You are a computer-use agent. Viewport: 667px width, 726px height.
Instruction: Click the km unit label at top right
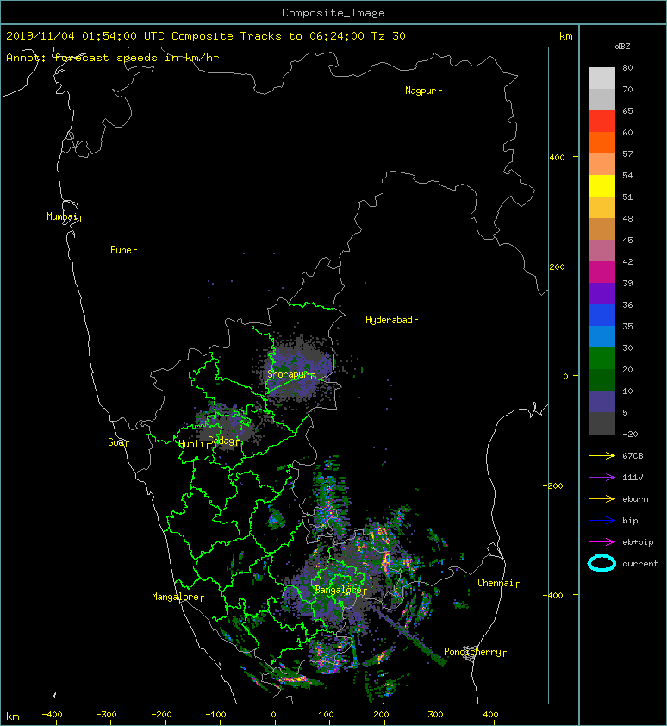point(566,36)
